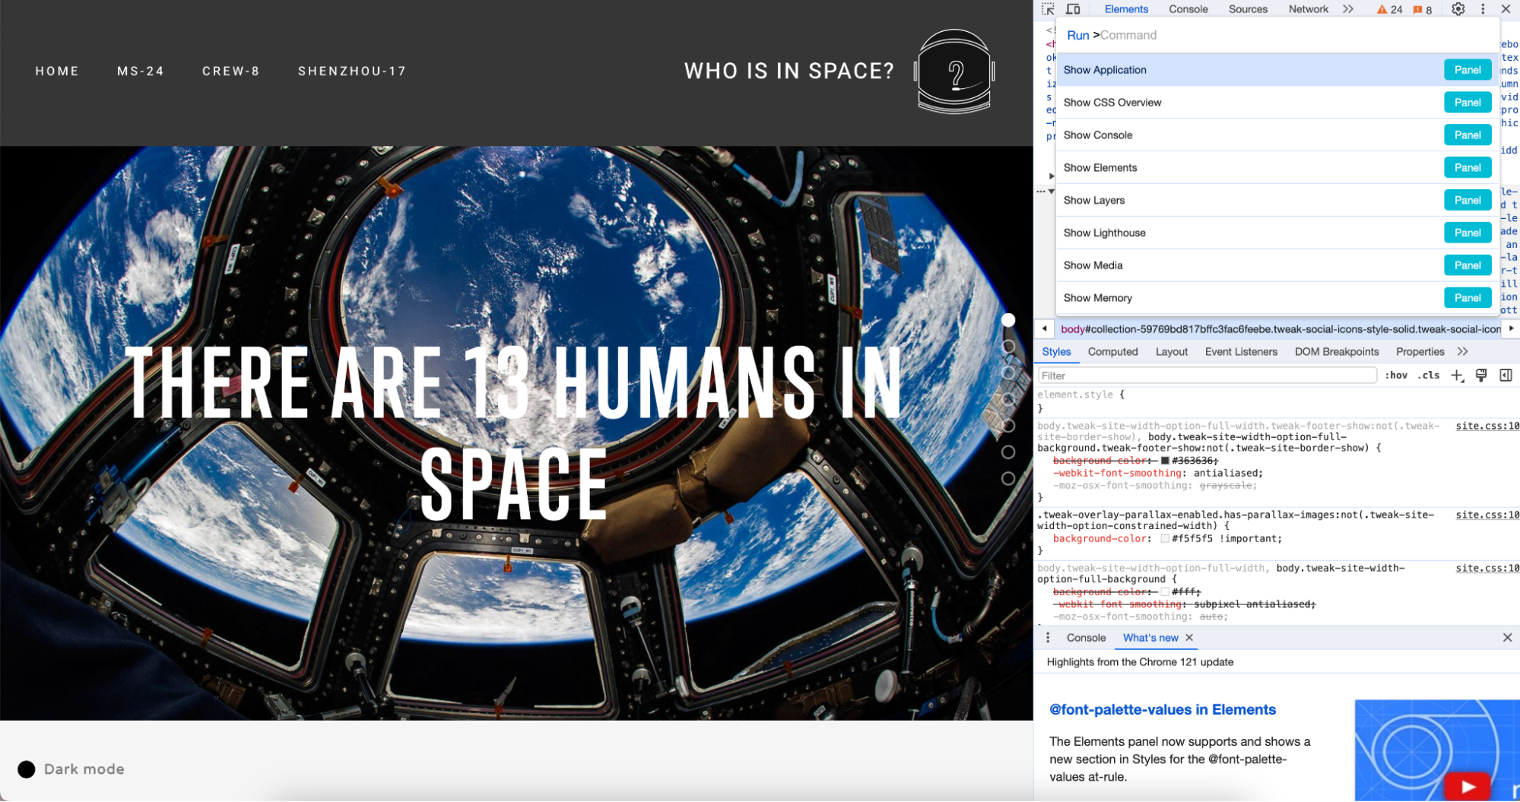Toggle the device emulation icon
Image resolution: width=1520 pixels, height=802 pixels.
[1074, 9]
